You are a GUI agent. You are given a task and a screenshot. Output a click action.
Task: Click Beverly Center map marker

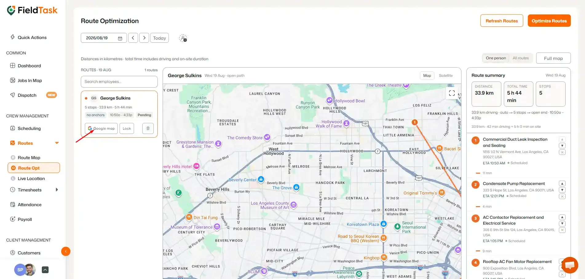click(261, 179)
